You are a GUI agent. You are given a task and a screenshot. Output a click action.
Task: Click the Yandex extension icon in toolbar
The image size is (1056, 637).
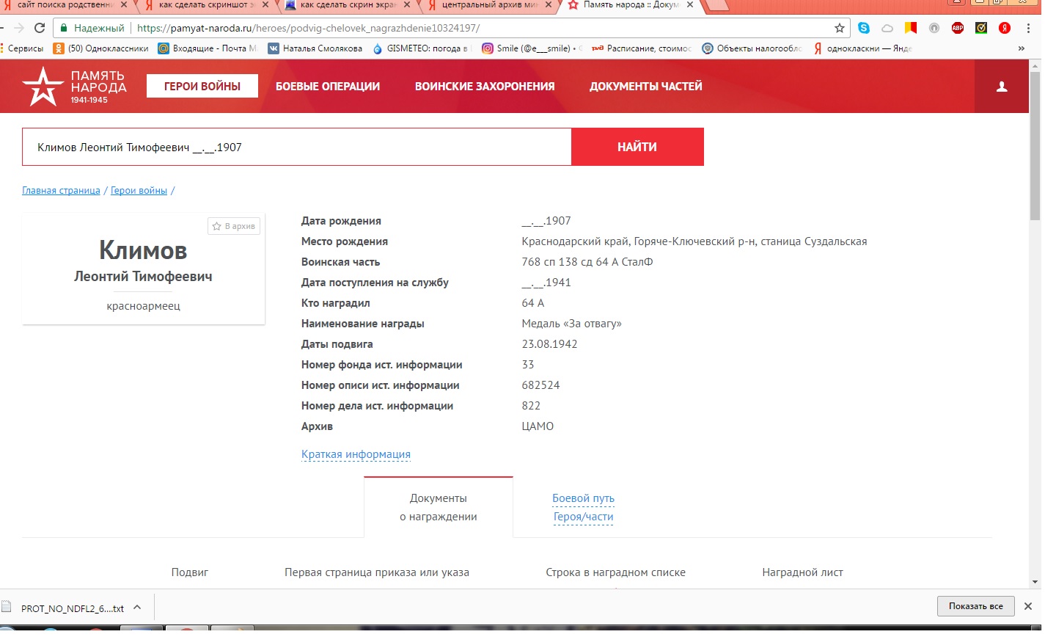(1004, 28)
